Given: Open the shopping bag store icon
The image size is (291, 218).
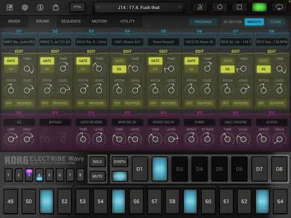Looking at the screenshot, I should tap(56, 7).
